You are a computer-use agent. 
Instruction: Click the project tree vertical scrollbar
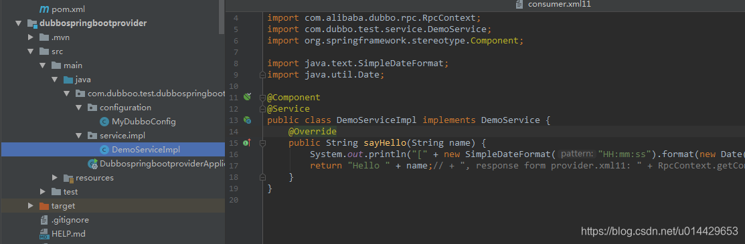coord(222,17)
